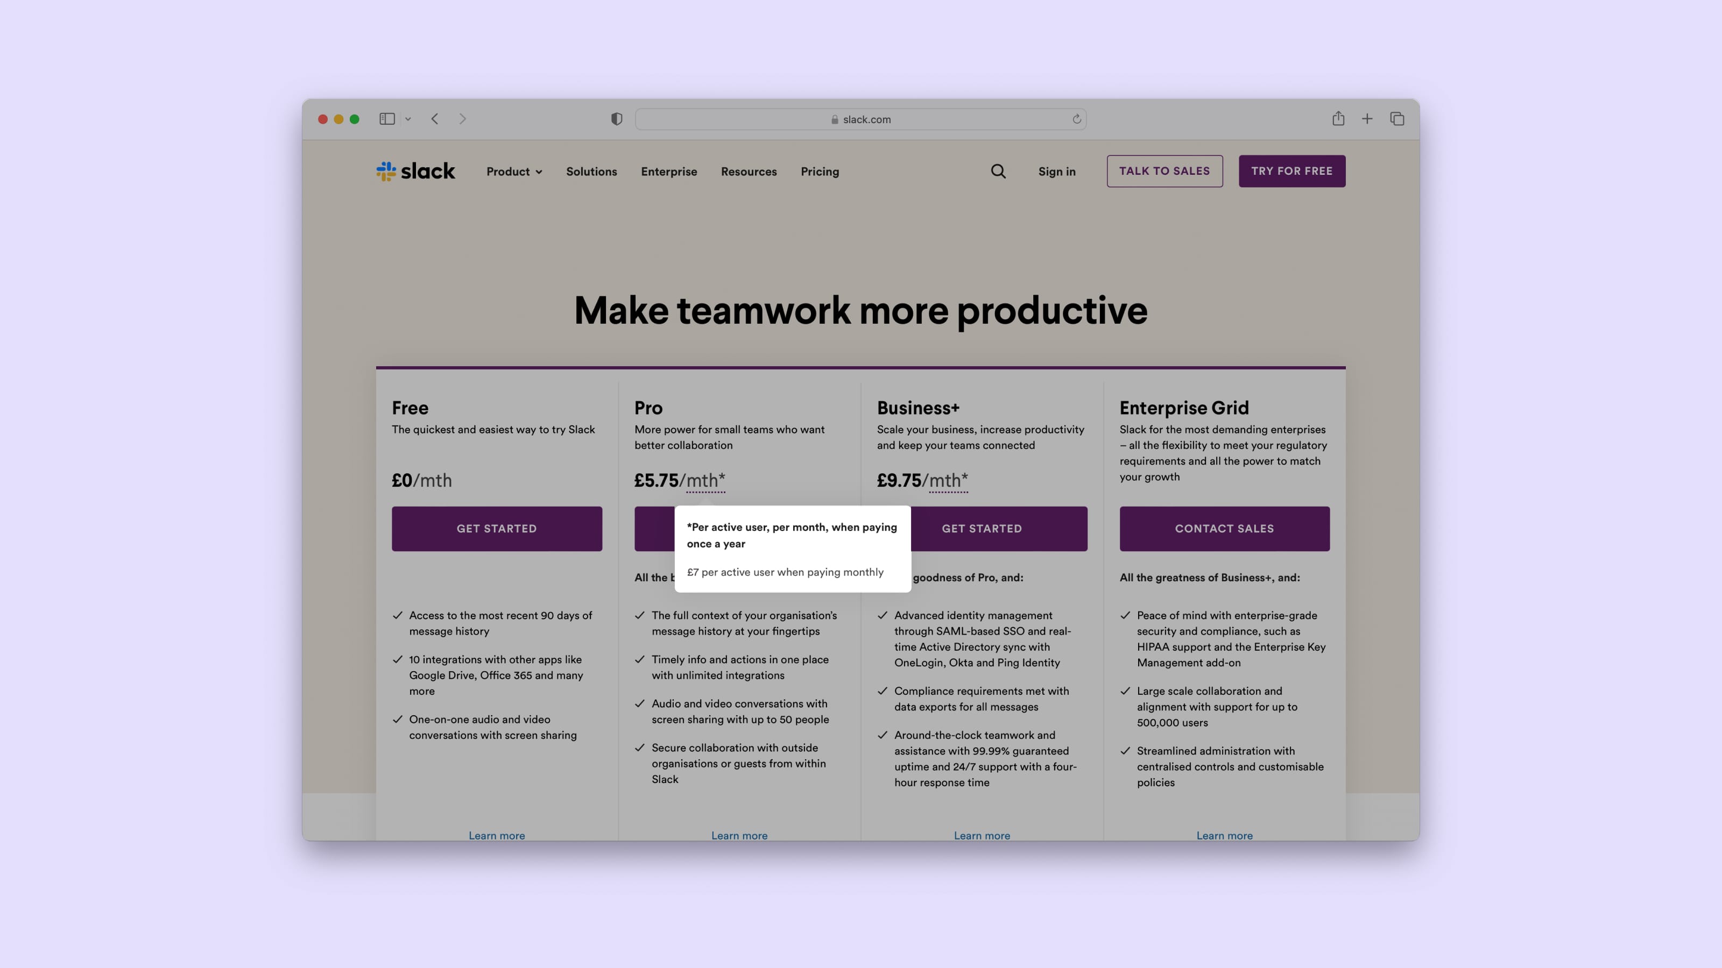The width and height of the screenshot is (1722, 968).
Task: Click Learn more under Business+ plan
Action: 982,836
